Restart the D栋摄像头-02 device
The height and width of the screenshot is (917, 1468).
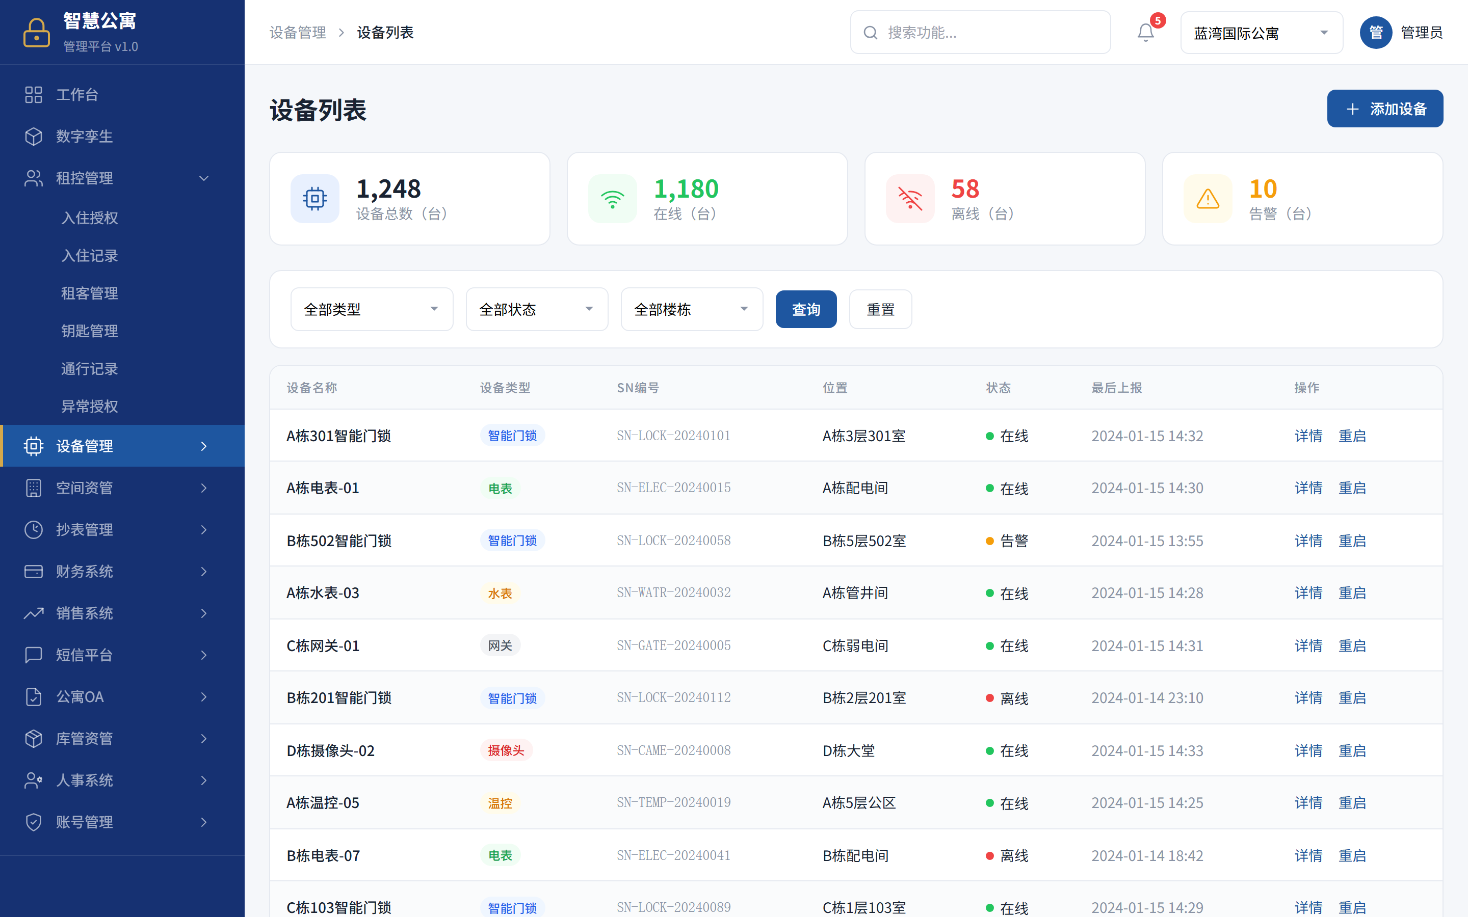(x=1353, y=750)
